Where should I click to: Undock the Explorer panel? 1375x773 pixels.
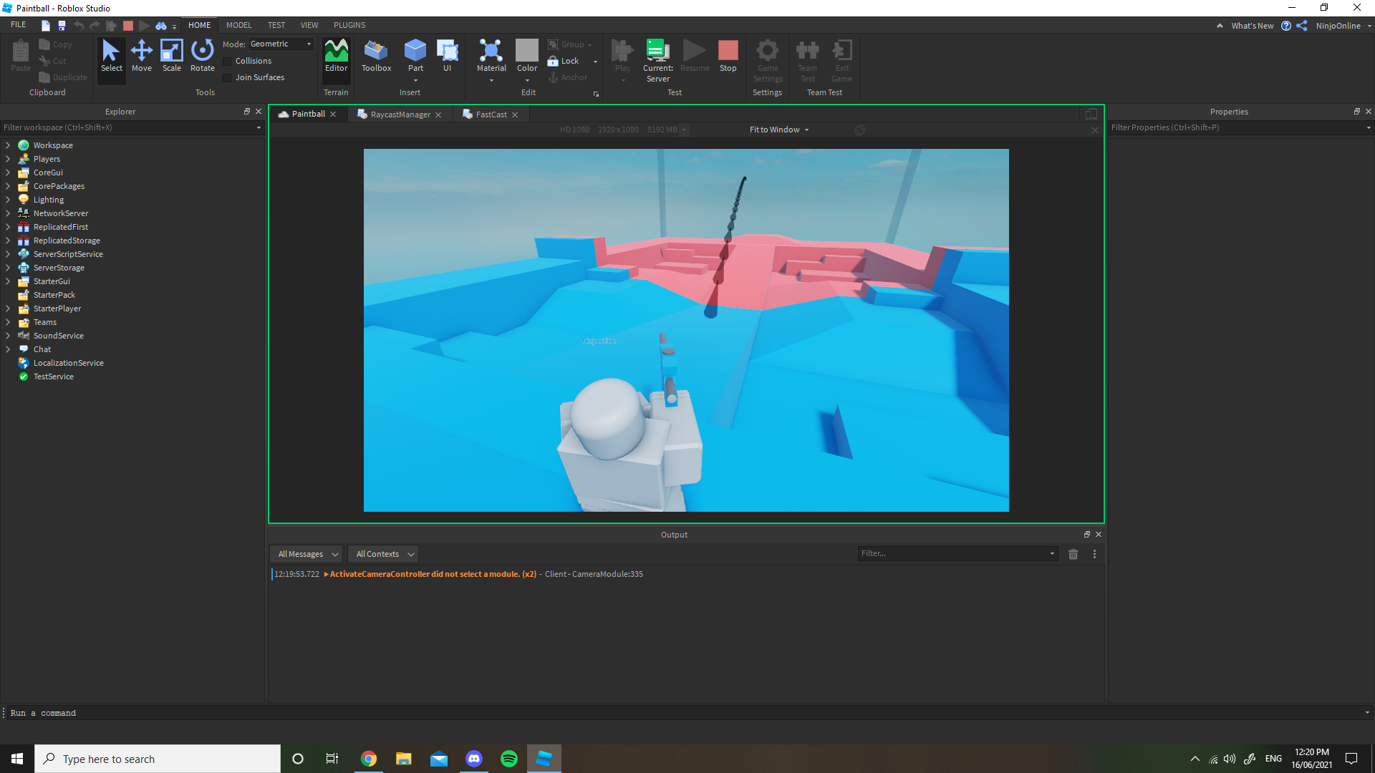click(247, 112)
